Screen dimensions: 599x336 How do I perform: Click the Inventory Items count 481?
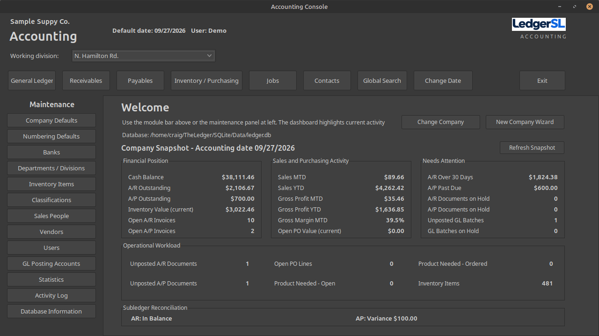pyautogui.click(x=547, y=284)
